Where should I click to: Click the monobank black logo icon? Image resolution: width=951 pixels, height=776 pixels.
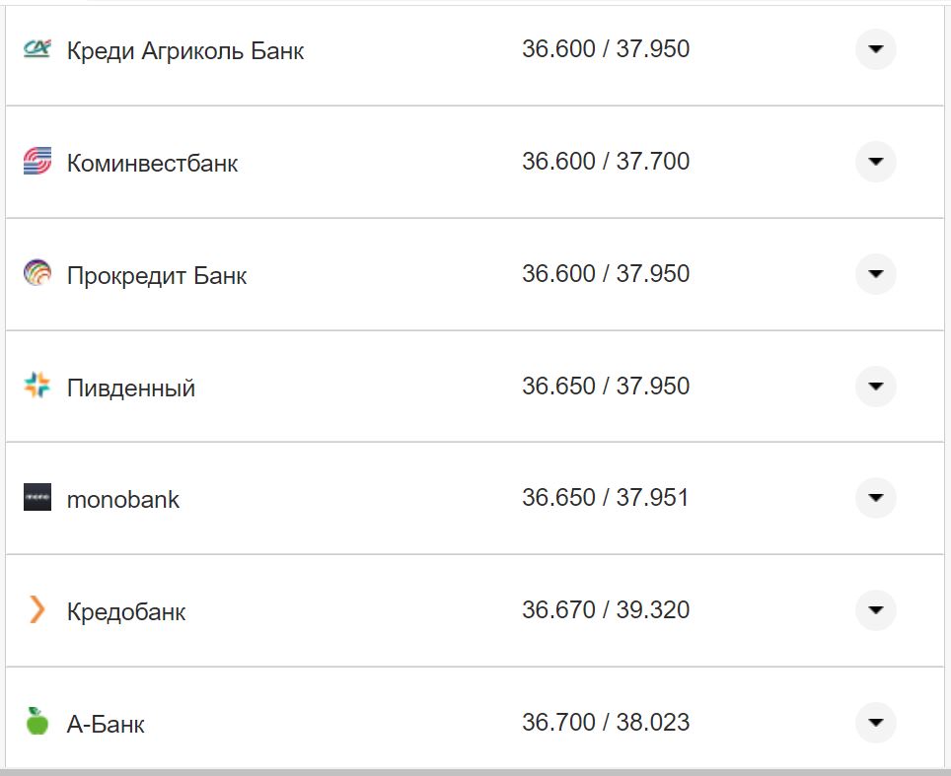click(37, 498)
